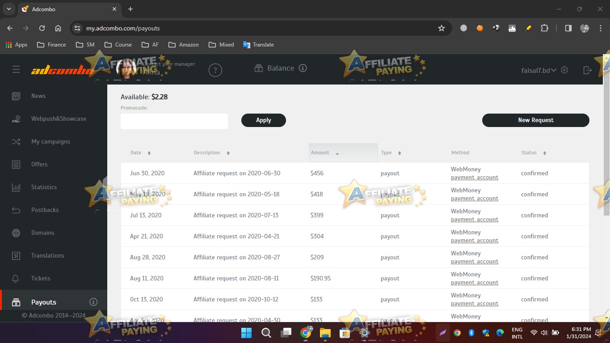Open the Apps bookmark shortcut

point(17,45)
